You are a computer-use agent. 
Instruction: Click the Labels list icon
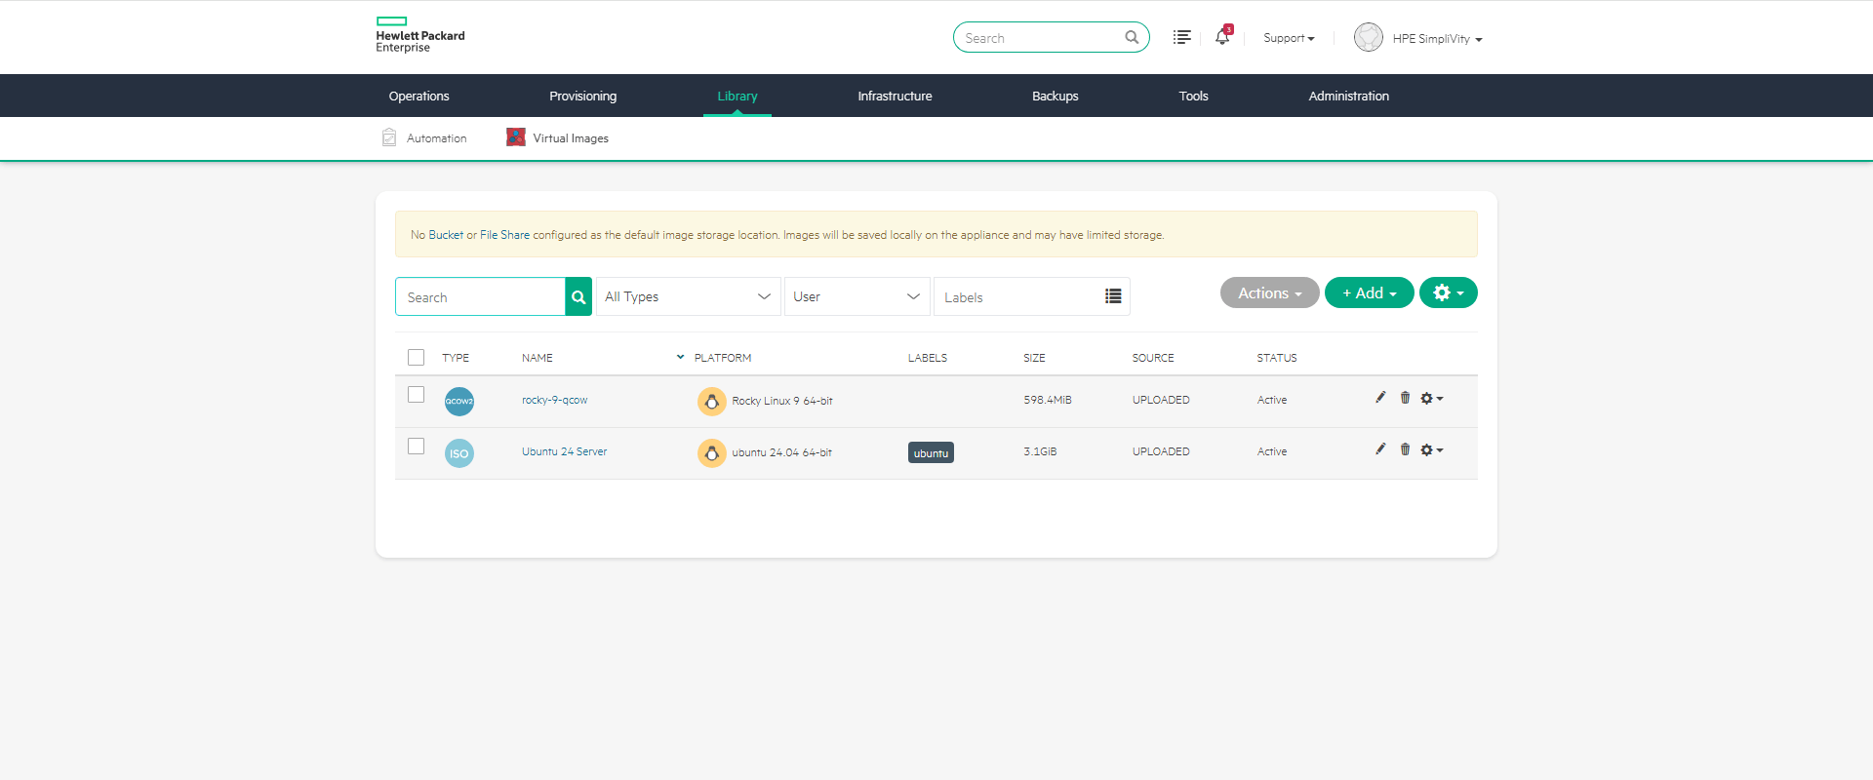pyautogui.click(x=1112, y=297)
